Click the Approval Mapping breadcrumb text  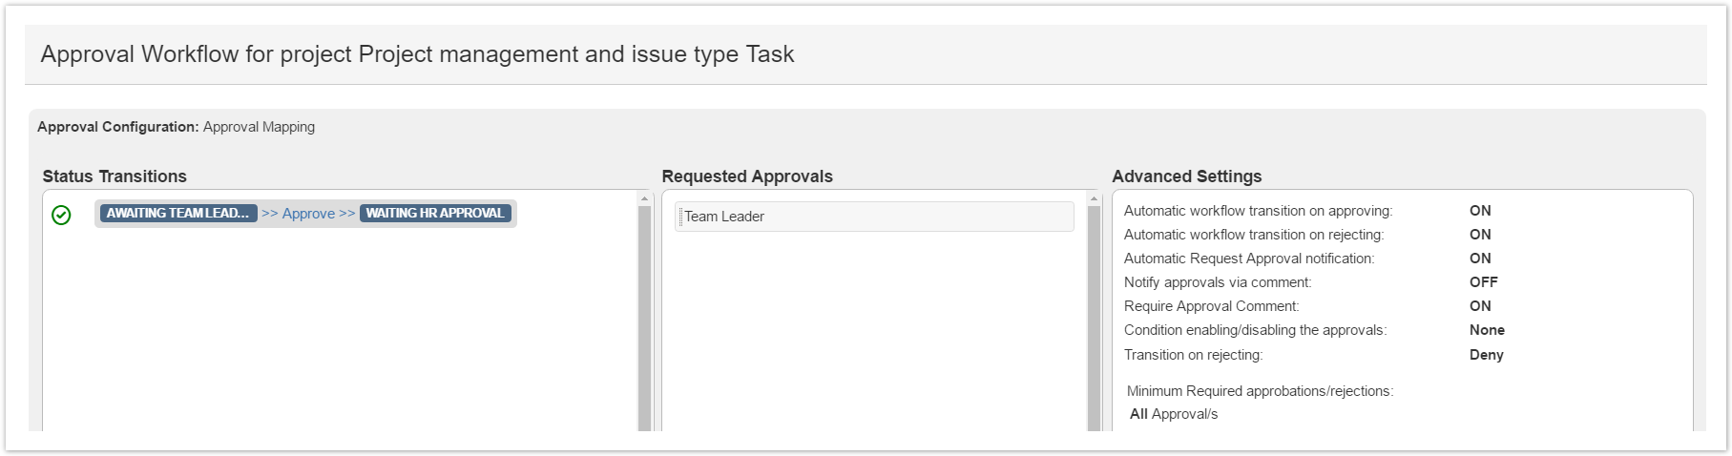[259, 127]
